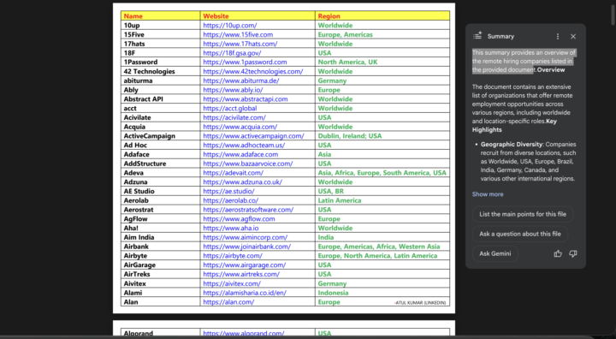Give thumbs down to the summary
616x339 pixels.
pyautogui.click(x=573, y=253)
